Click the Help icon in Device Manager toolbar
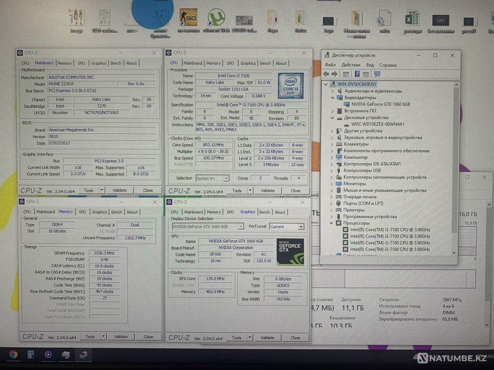494x370 pixels. [x=357, y=74]
